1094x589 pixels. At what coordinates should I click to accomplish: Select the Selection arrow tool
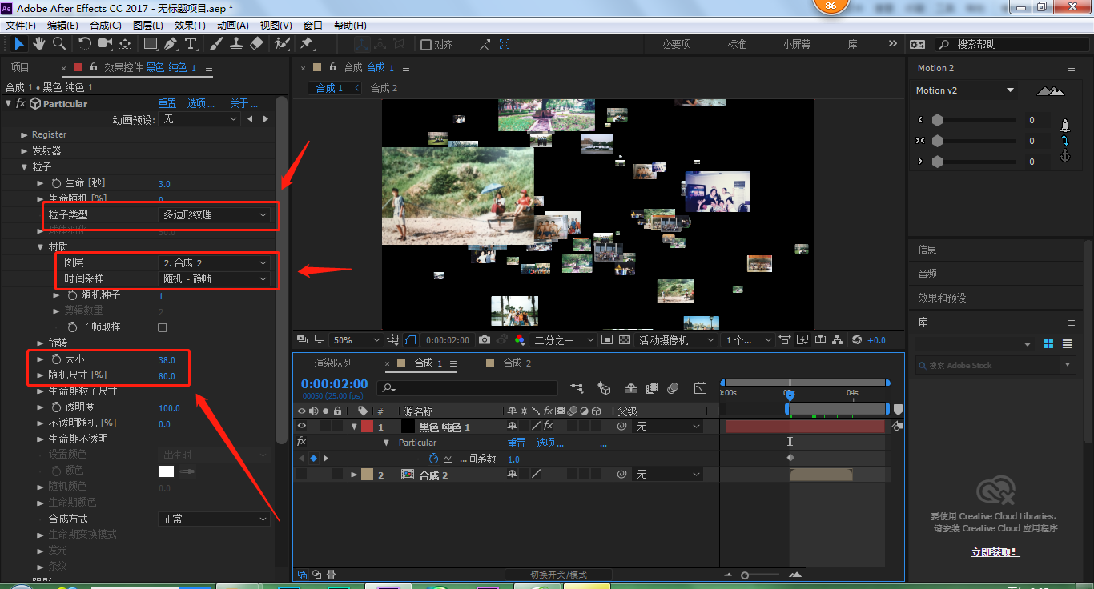[x=20, y=43]
